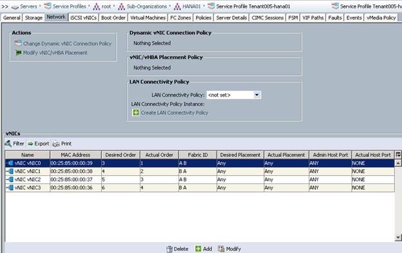
Task: Click the HANA01 organization icon
Action: click(x=177, y=6)
